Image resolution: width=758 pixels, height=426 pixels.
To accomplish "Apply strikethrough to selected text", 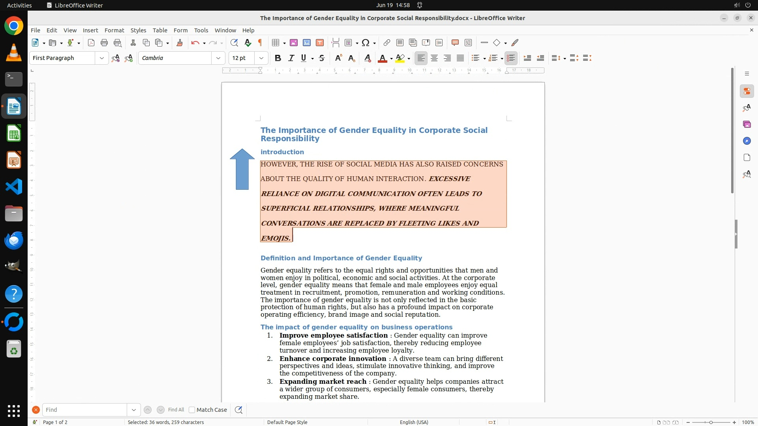I will pyautogui.click(x=322, y=58).
